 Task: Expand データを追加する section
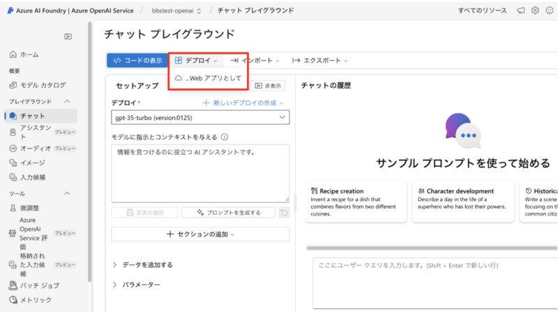[143, 265]
